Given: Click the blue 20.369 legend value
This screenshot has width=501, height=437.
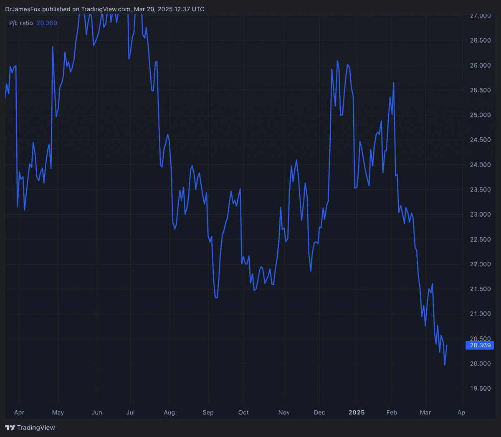Looking at the screenshot, I should [47, 23].
